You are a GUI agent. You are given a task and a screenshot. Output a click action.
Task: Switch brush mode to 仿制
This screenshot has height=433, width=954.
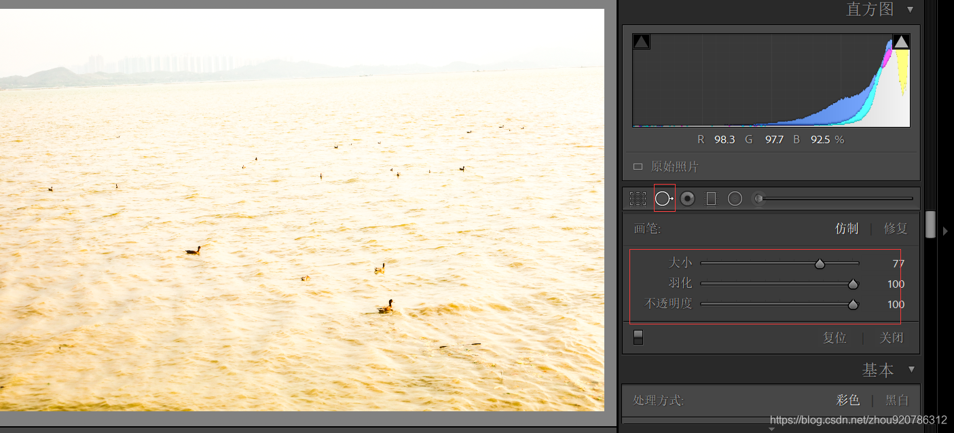tap(847, 229)
